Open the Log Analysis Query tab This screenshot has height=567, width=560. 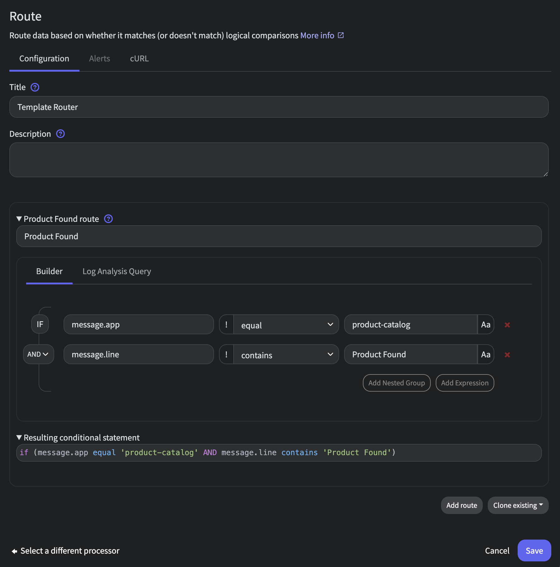[116, 271]
